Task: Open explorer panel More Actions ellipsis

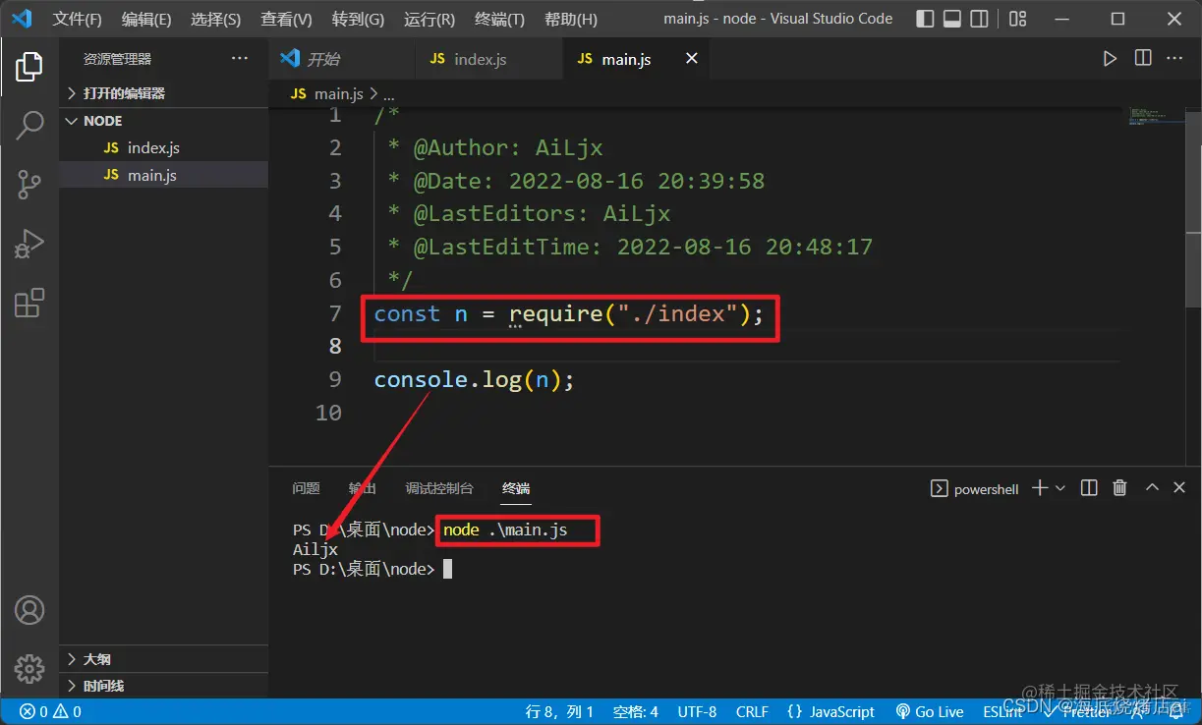Action: click(x=240, y=59)
